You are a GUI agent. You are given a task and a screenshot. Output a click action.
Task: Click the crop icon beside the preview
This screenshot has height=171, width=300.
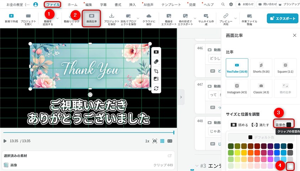tap(156, 71)
